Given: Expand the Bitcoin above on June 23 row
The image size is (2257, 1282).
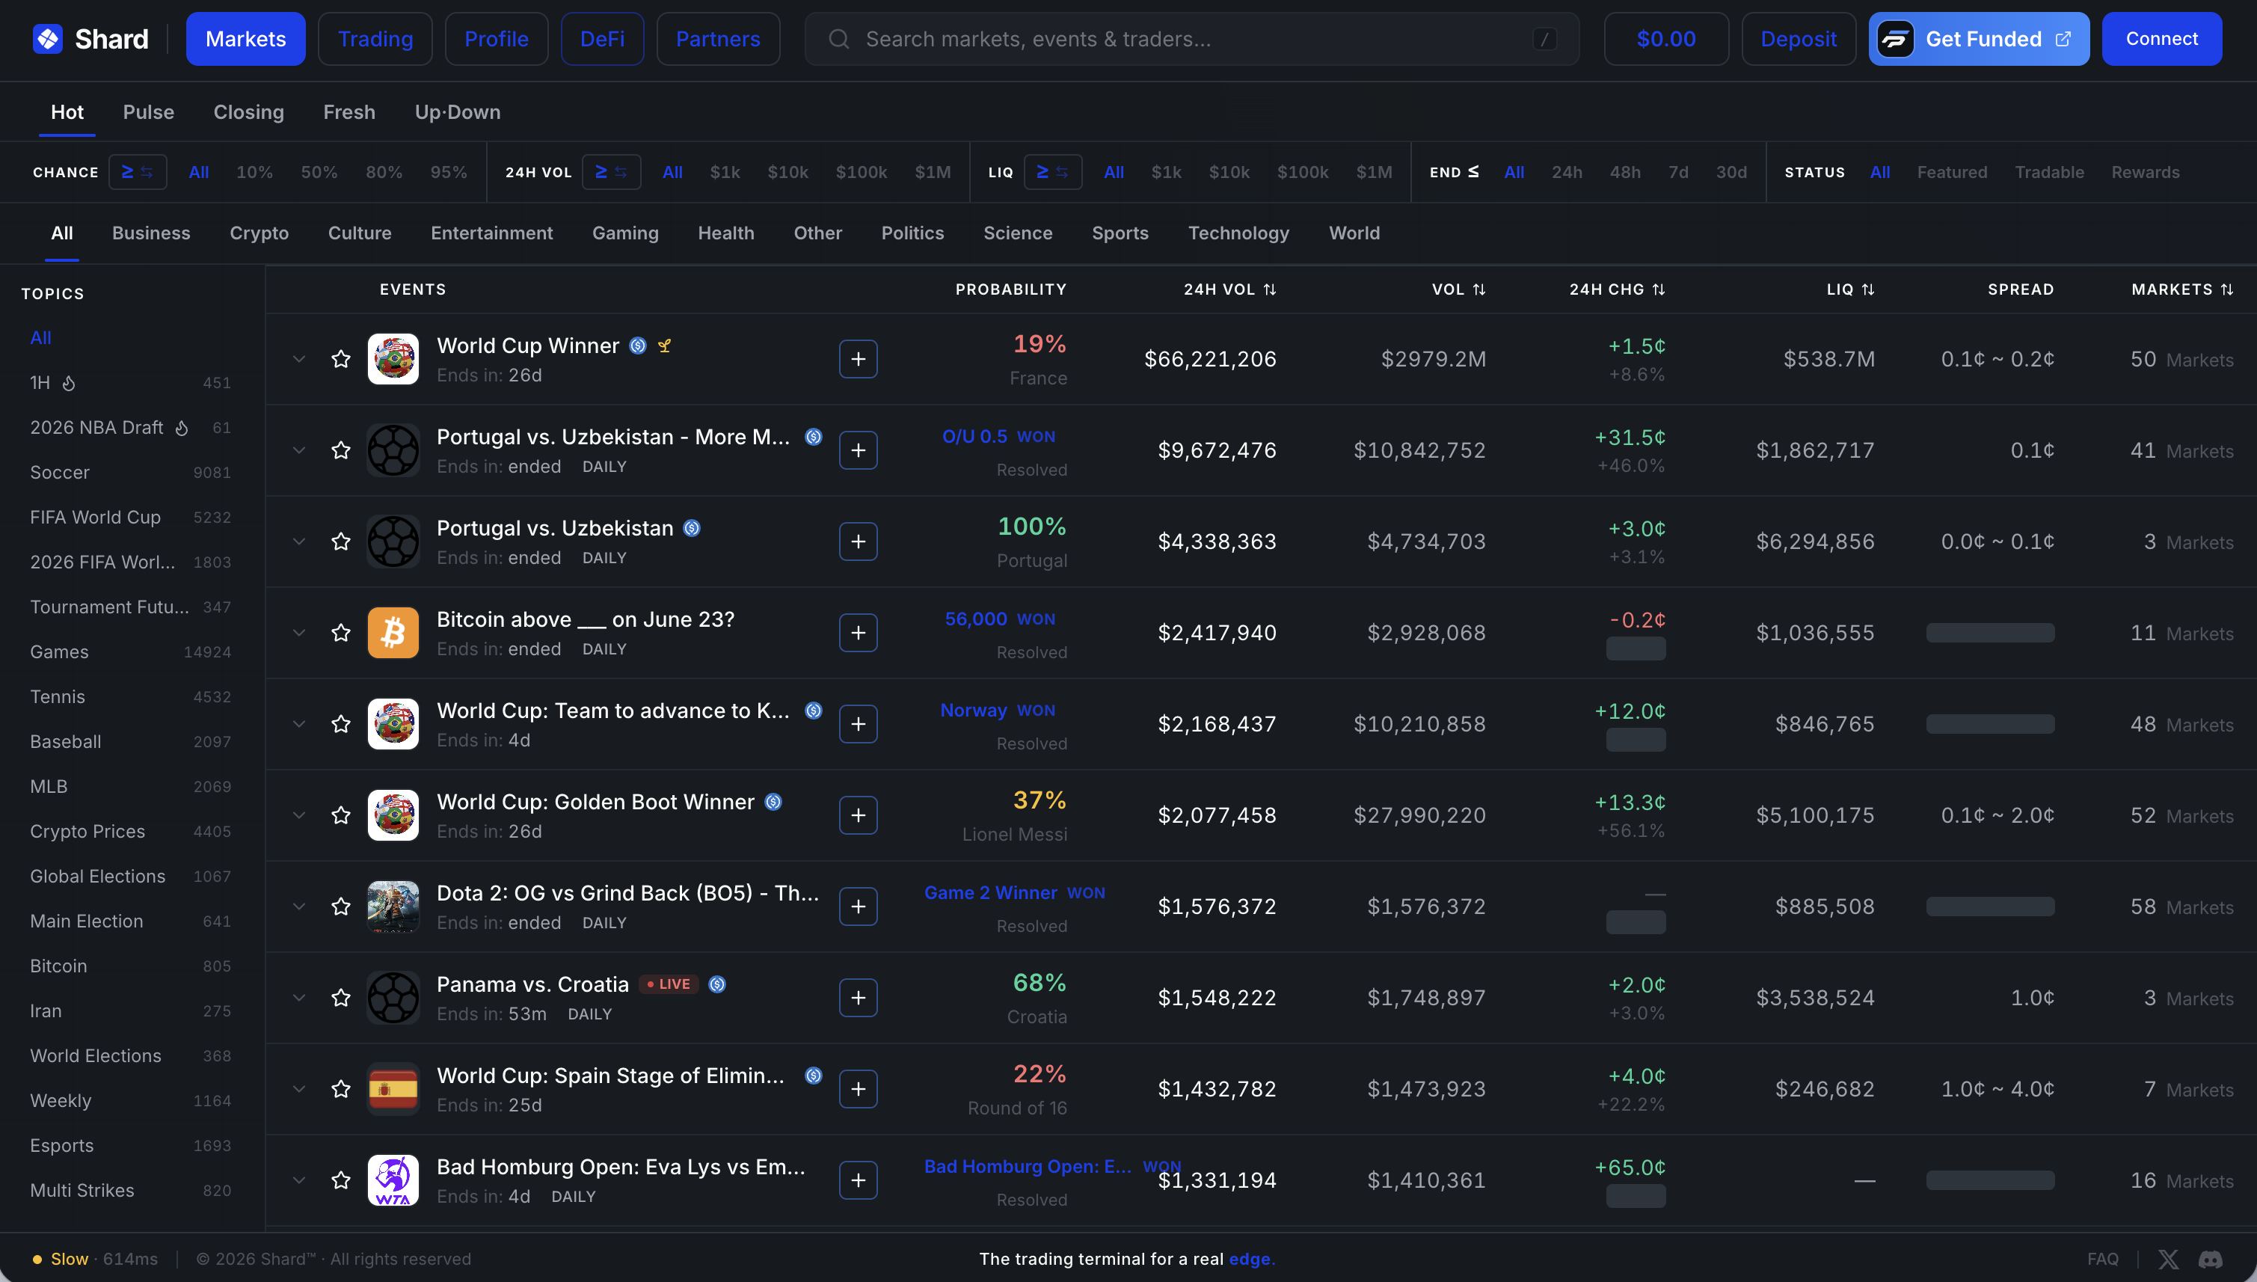Looking at the screenshot, I should (299, 632).
